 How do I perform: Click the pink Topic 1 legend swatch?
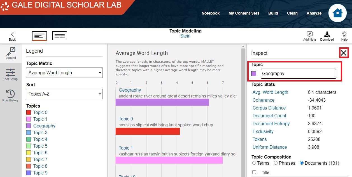(x=29, y=119)
